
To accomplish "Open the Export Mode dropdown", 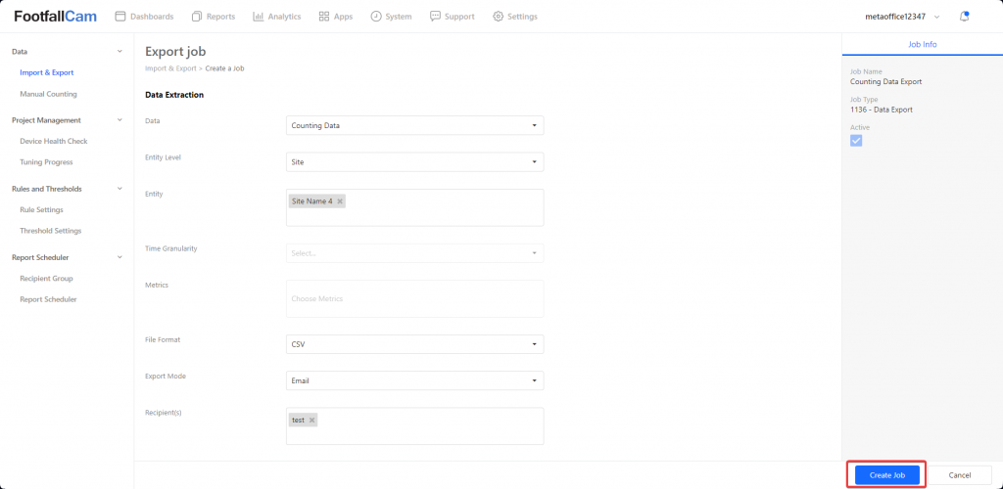I will tap(414, 380).
